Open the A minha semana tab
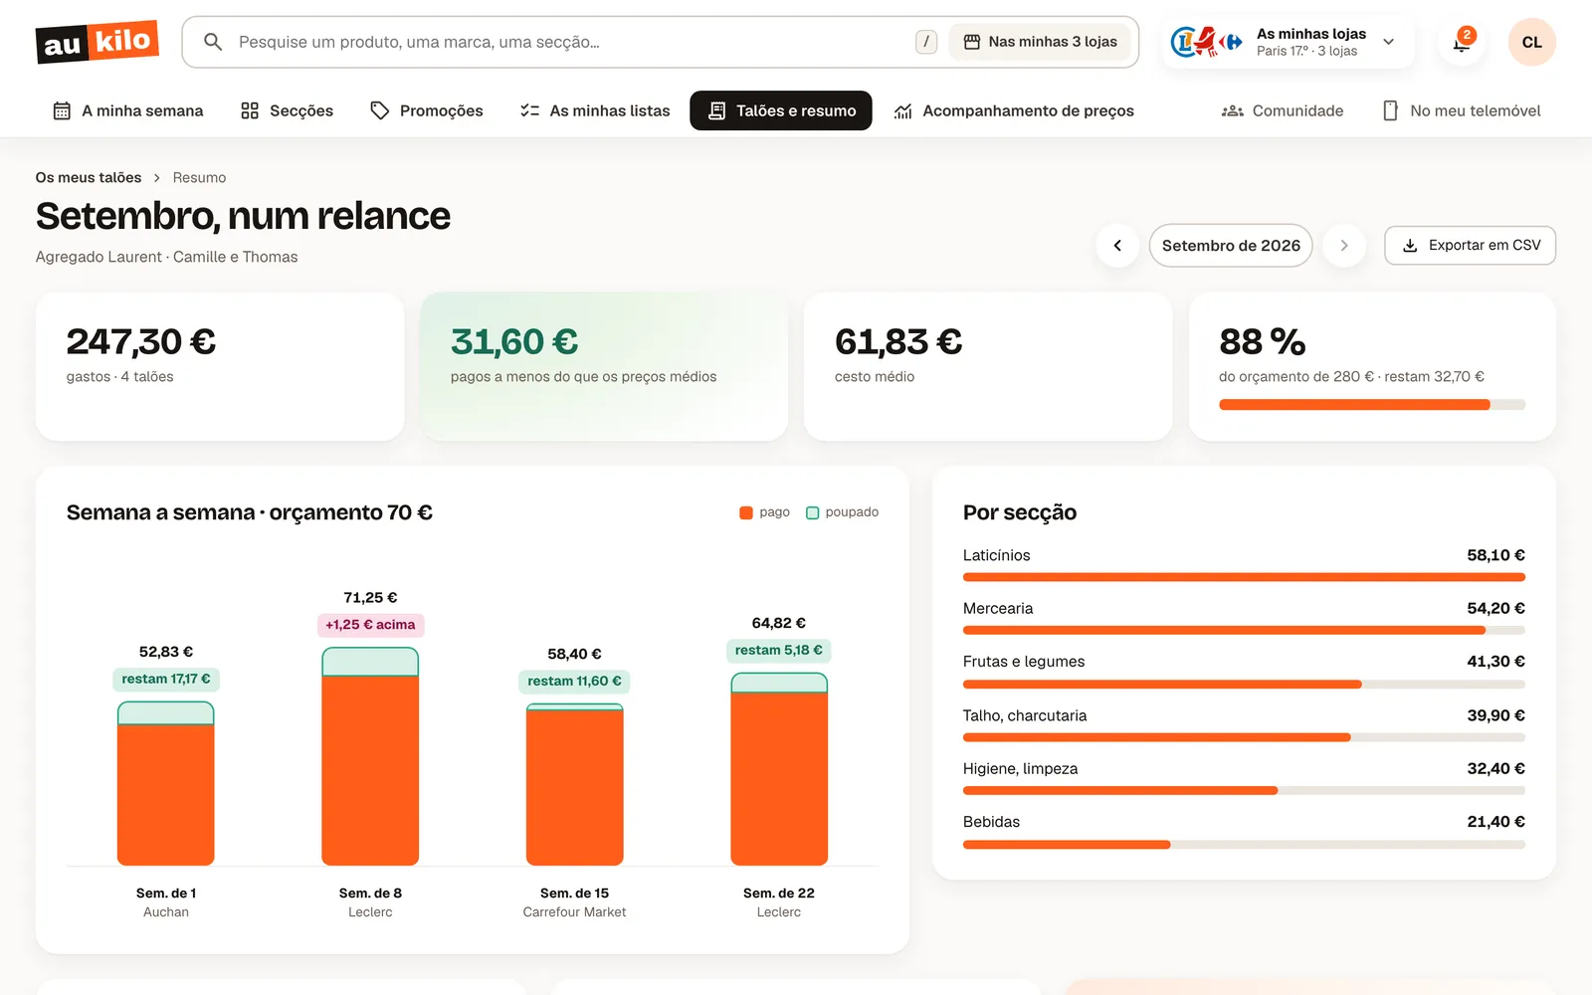The height and width of the screenshot is (995, 1592). point(127,110)
